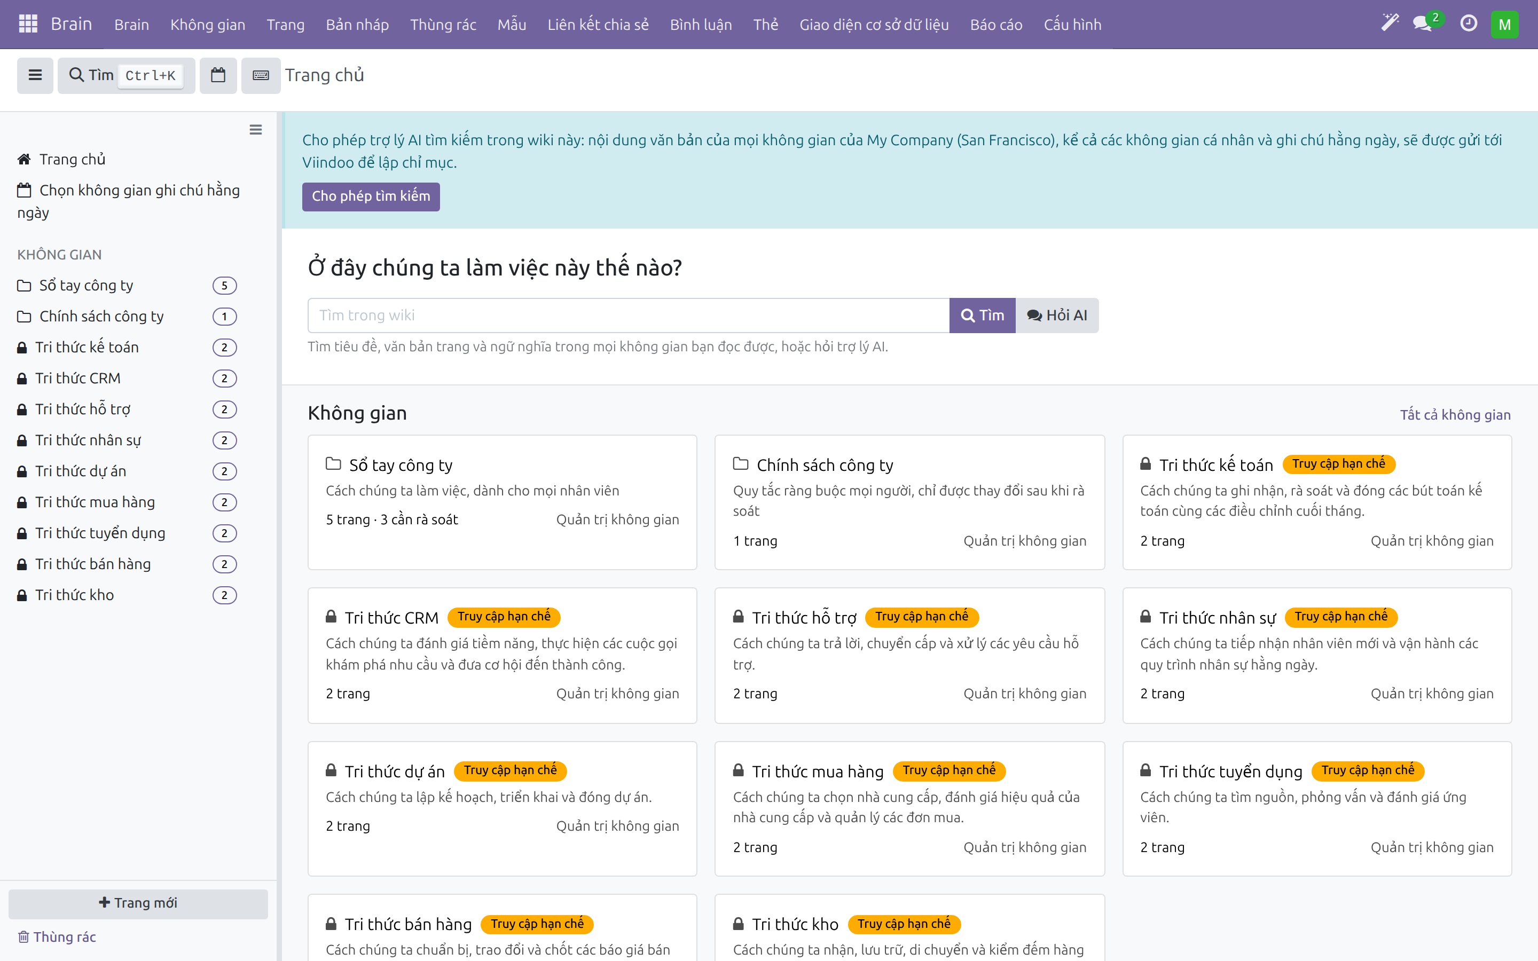Screen dimensions: 1538x961
Task: Click the trash icon next to Thùng rác
Action: pos(23,937)
